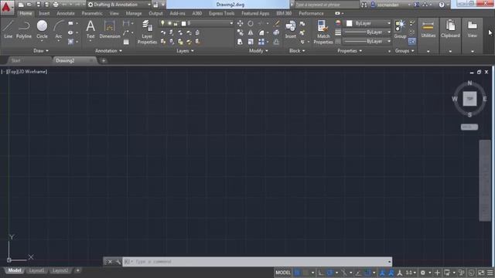Click the Rotate tool in Modify panel
Screen dimensions: 495x278
pos(251,23)
